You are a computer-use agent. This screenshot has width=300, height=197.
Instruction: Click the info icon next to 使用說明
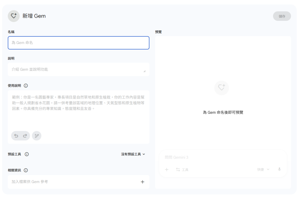click(x=26, y=86)
